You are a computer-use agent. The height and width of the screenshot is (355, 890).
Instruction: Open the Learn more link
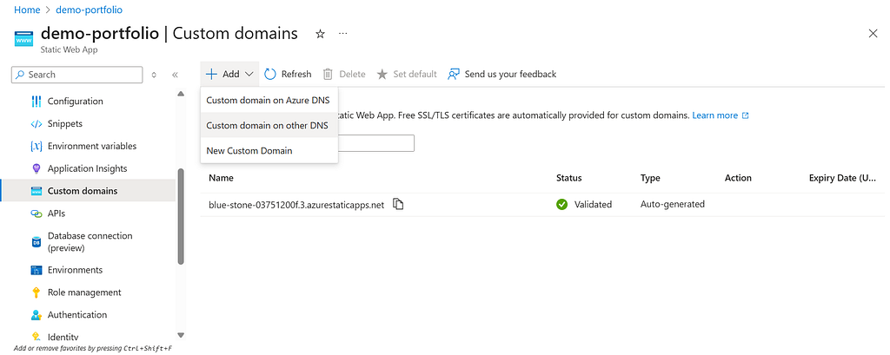[x=721, y=115]
